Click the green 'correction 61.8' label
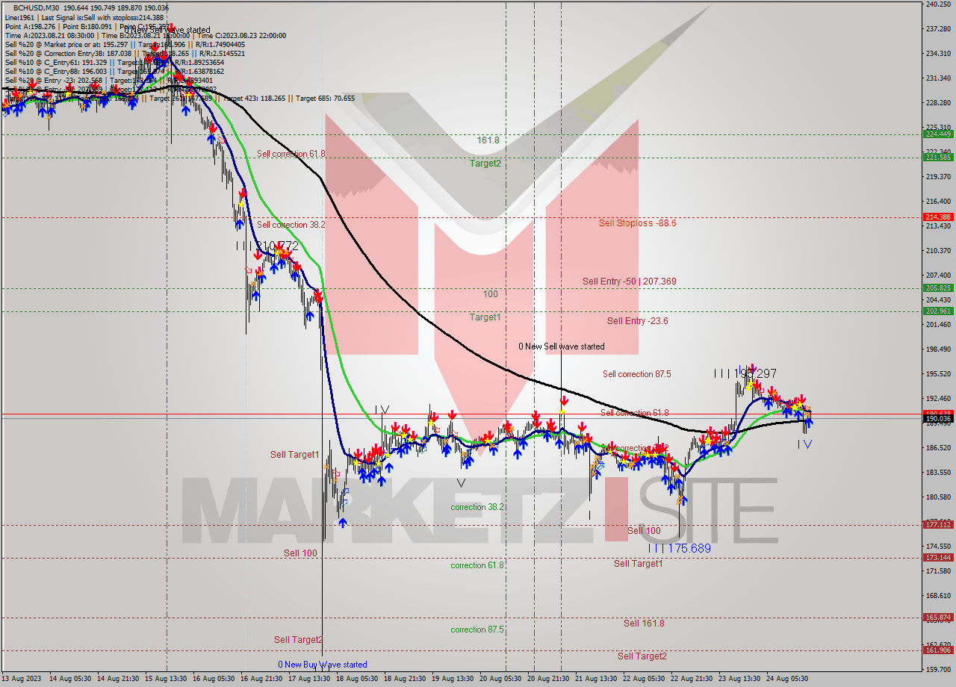This screenshot has height=687, width=956. 477,565
